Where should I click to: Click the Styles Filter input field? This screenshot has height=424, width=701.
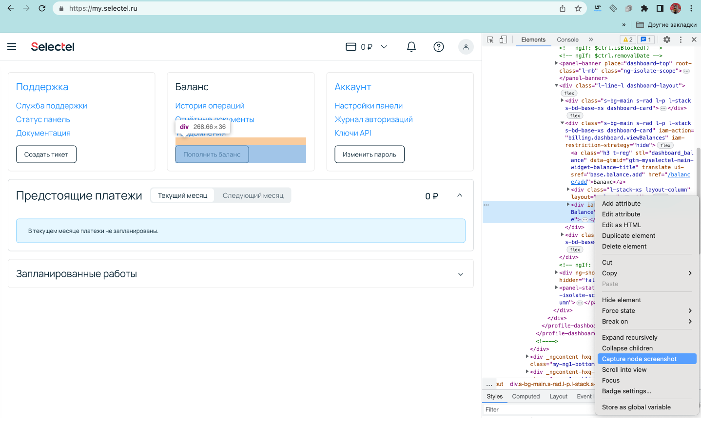pyautogui.click(x=536, y=410)
